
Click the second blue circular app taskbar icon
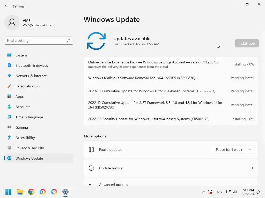pos(54,192)
